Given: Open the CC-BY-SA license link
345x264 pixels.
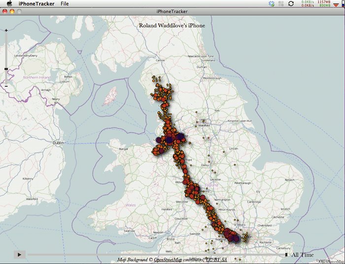Looking at the screenshot, I should [x=216, y=259].
